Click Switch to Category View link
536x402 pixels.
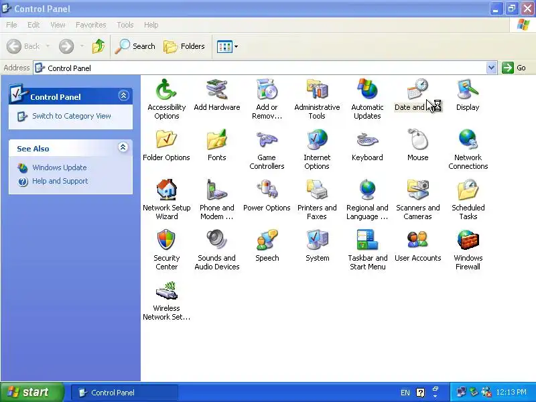pyautogui.click(x=72, y=116)
